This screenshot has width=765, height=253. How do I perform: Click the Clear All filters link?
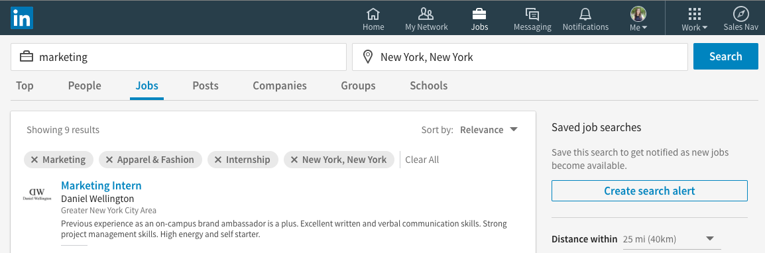pyautogui.click(x=422, y=160)
